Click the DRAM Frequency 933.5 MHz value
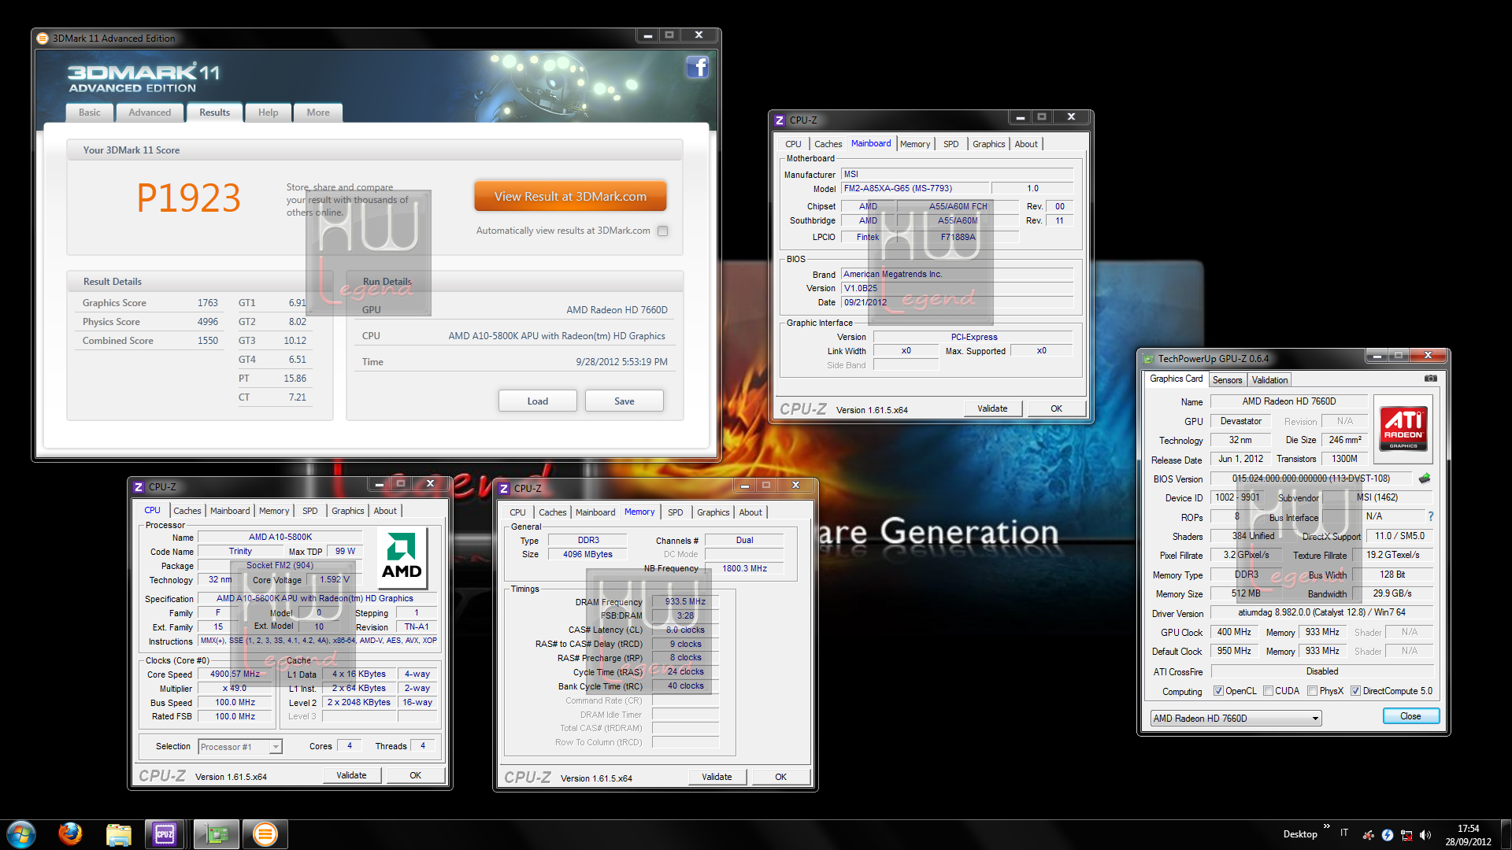This screenshot has height=850, width=1512. [x=685, y=601]
